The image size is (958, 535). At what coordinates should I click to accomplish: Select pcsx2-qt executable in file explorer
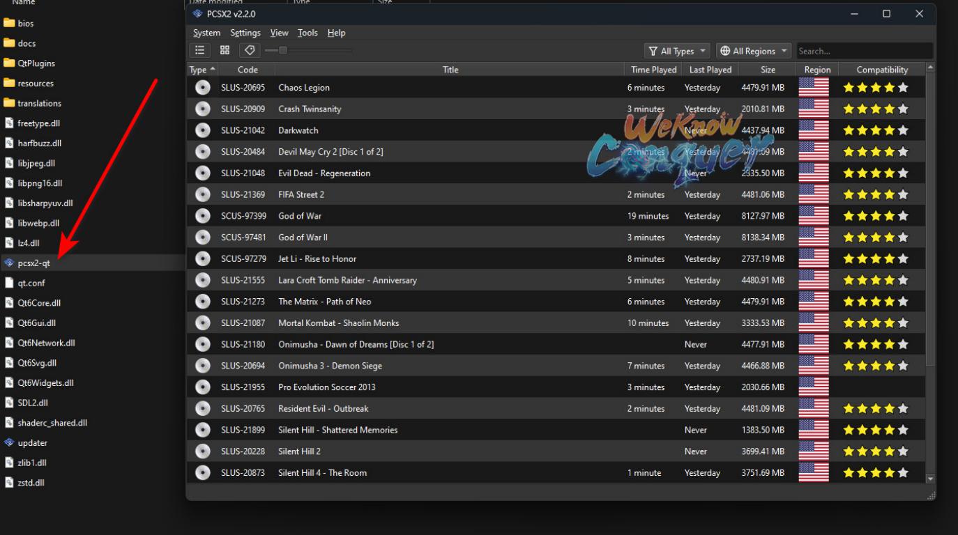27,263
